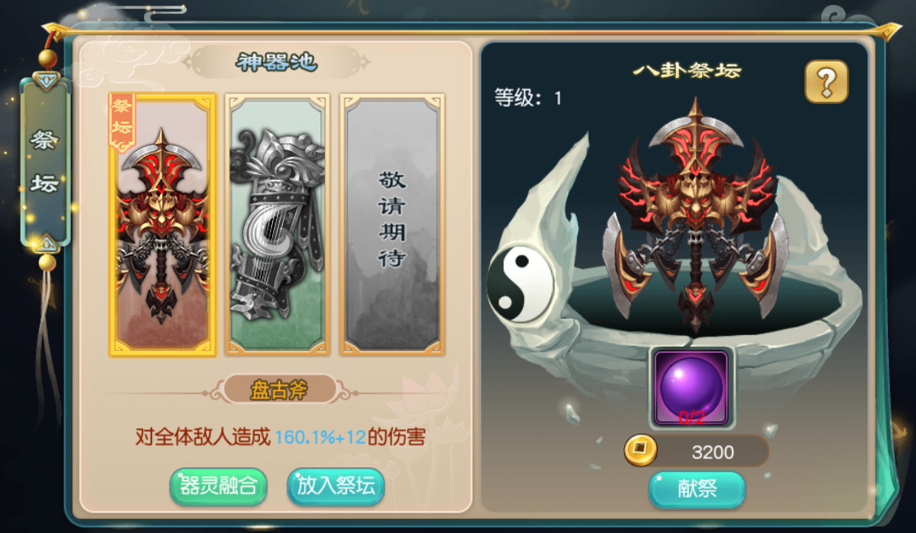Click the 八卦祭坛 title text
The height and width of the screenshot is (533, 916).
point(687,71)
